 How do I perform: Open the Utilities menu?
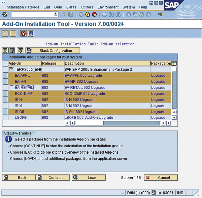[x=87, y=7]
